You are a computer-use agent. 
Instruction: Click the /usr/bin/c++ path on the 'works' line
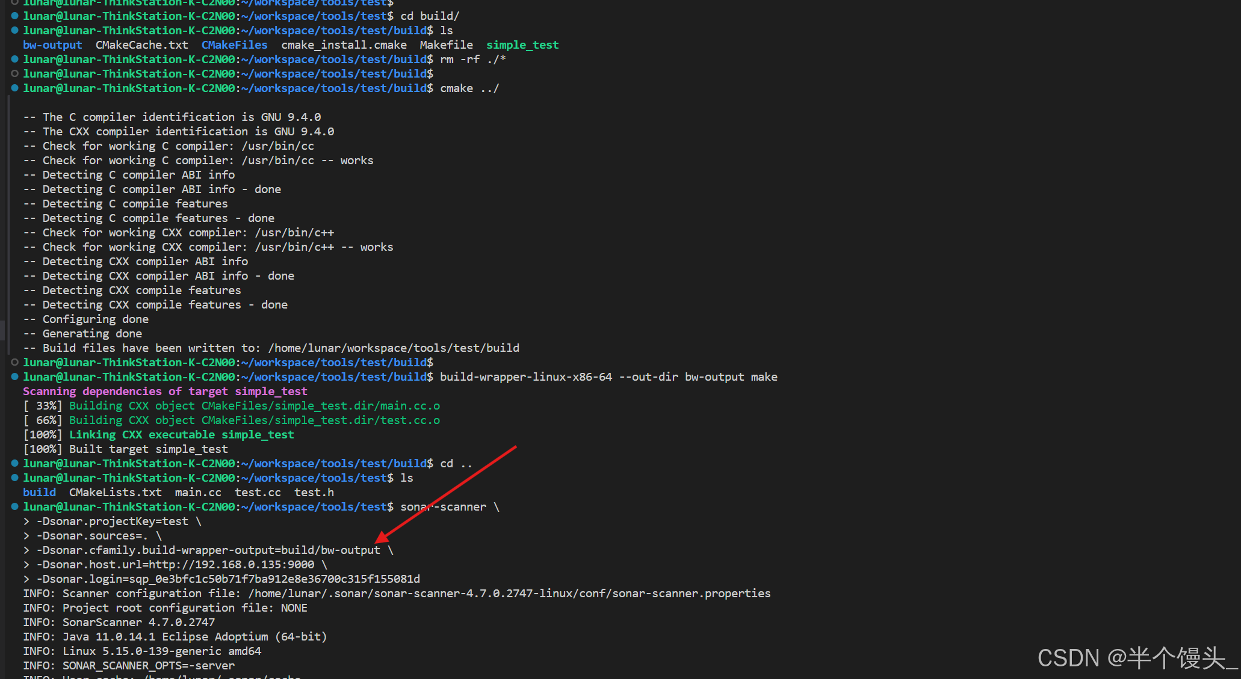(294, 247)
